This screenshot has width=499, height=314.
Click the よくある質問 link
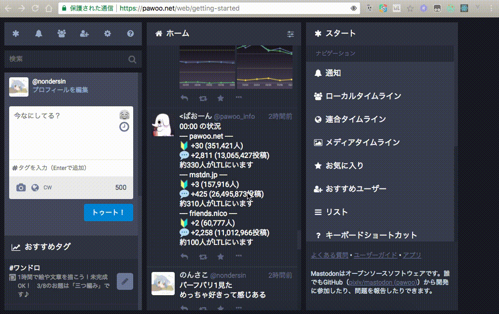pos(330,255)
